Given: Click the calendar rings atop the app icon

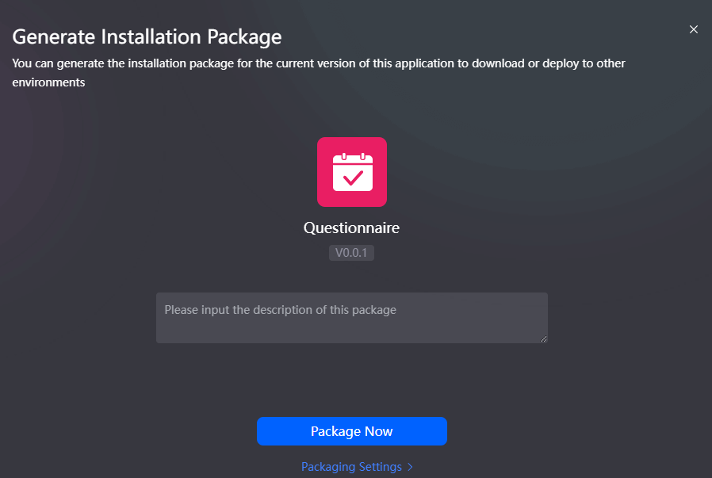Looking at the screenshot, I should click(353, 157).
